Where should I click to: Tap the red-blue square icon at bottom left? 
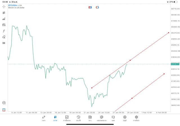(4, 110)
